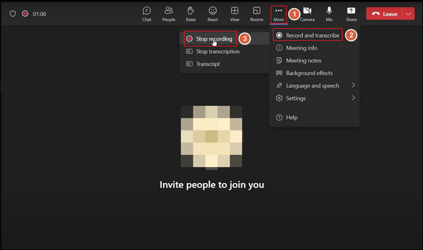Open the More options menu
Viewport: 423px width, 250px height.
coord(278,13)
